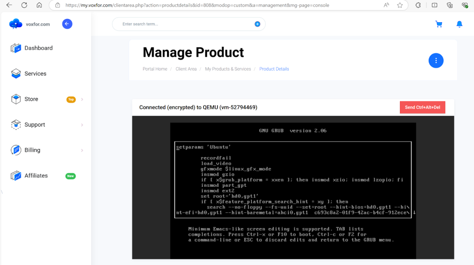Click the Billing sidebar icon
474x265 pixels.
tap(16, 150)
